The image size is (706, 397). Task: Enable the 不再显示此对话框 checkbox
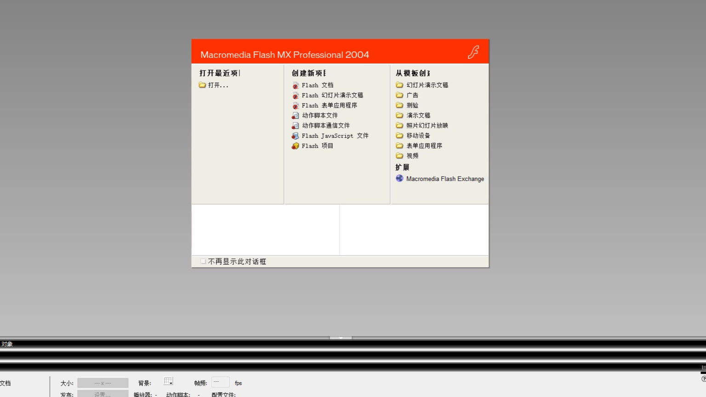point(203,261)
